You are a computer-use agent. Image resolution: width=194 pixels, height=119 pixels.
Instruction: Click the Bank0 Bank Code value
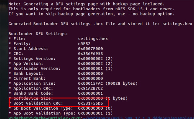coord(90,93)
